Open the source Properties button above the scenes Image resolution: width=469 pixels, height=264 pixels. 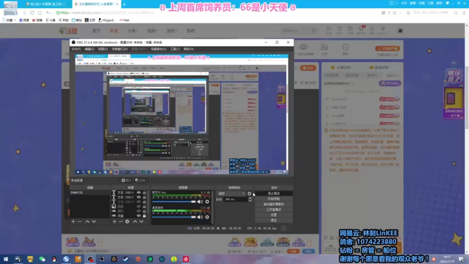point(126,181)
